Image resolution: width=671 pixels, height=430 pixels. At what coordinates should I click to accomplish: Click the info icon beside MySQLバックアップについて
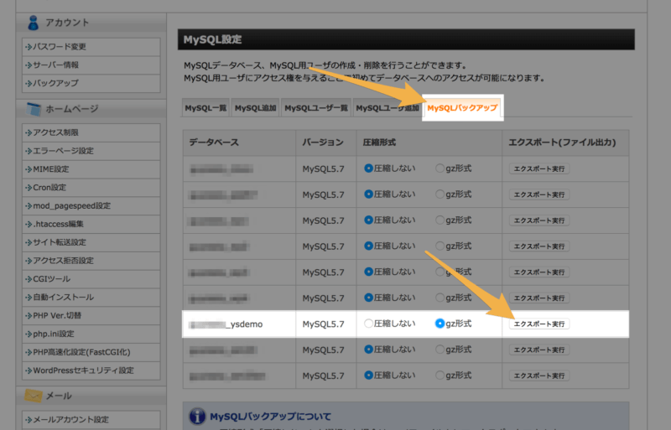pos(197,417)
